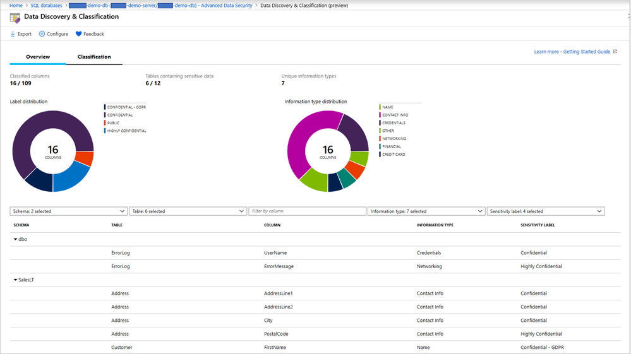Click the Name legend swatch
Viewport: 631px width, 354px height.
point(380,107)
